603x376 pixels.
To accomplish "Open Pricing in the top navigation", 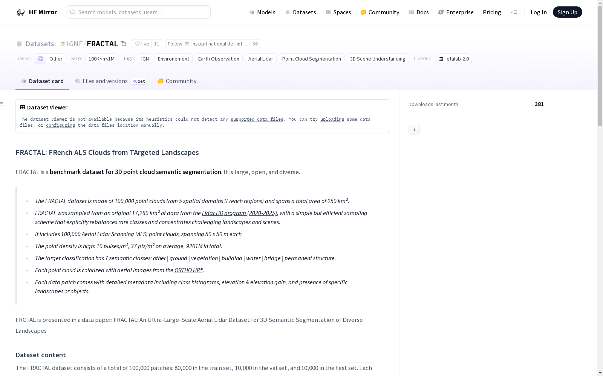I will (492, 12).
